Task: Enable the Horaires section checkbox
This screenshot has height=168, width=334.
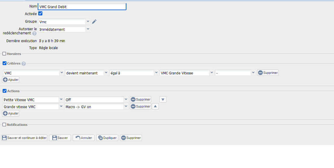Action: pos(4,54)
